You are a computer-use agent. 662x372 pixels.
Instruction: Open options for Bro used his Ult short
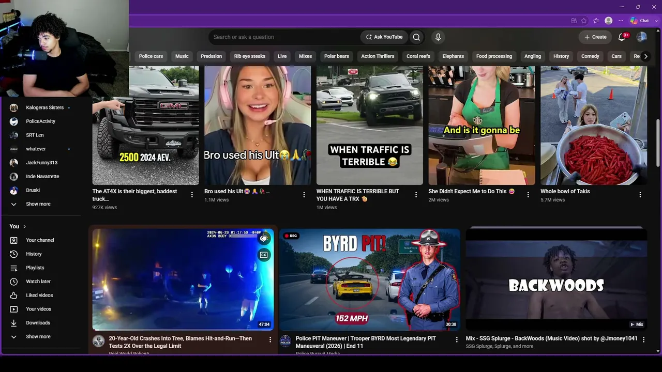coord(304,195)
